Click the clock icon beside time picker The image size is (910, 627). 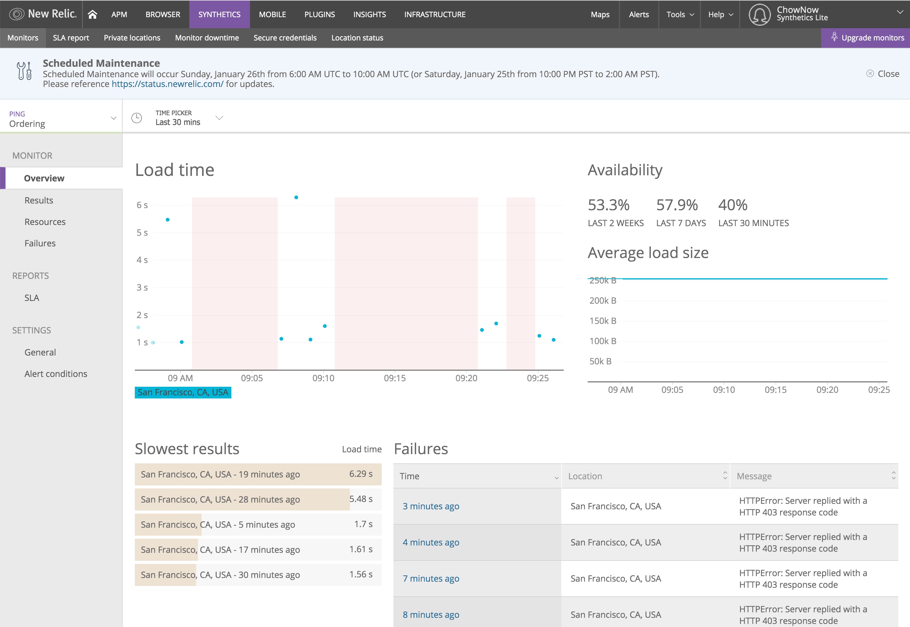click(x=137, y=118)
